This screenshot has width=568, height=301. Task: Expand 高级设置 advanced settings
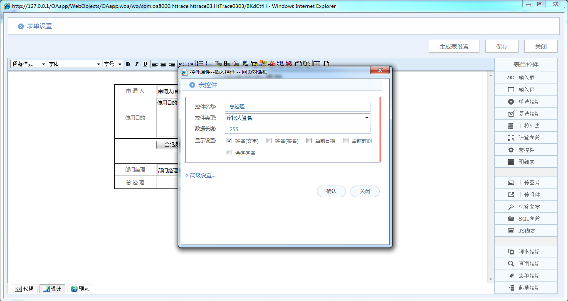pyautogui.click(x=202, y=175)
